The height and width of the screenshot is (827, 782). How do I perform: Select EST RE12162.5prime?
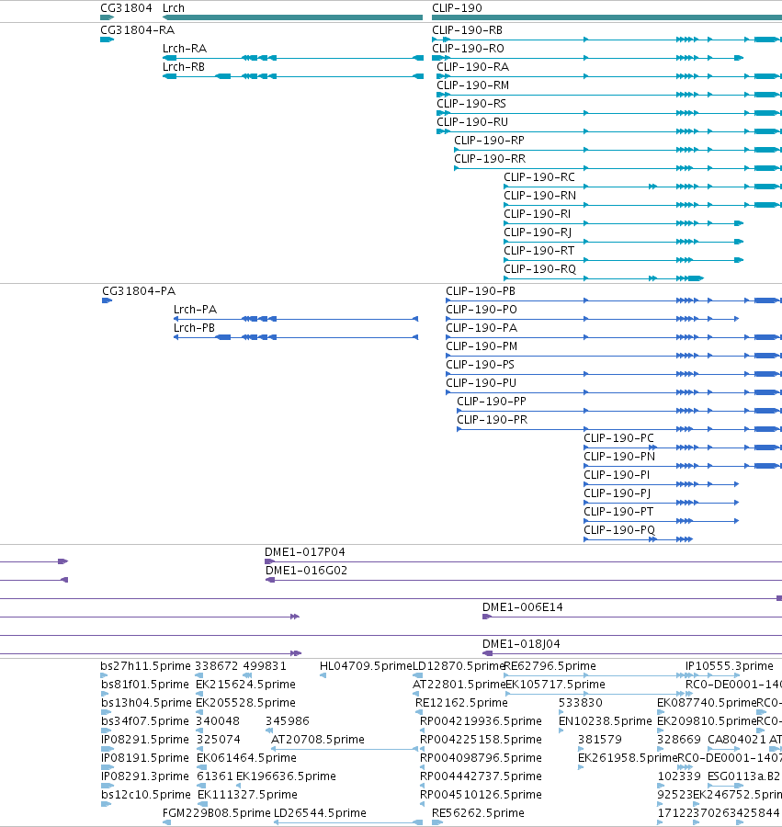pos(461,703)
